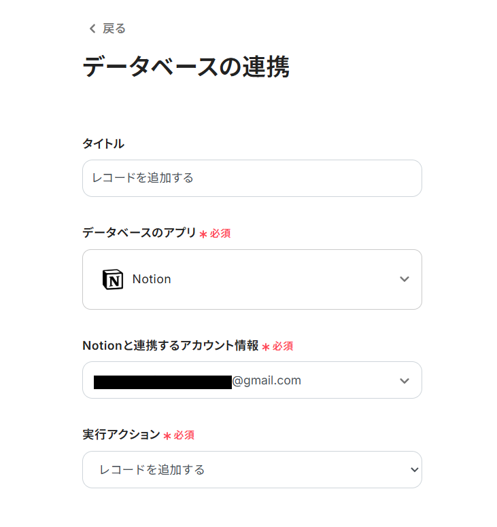The height and width of the screenshot is (527, 497).
Task: Click the required asterisk beside アカウント情報
Action: coord(266,346)
